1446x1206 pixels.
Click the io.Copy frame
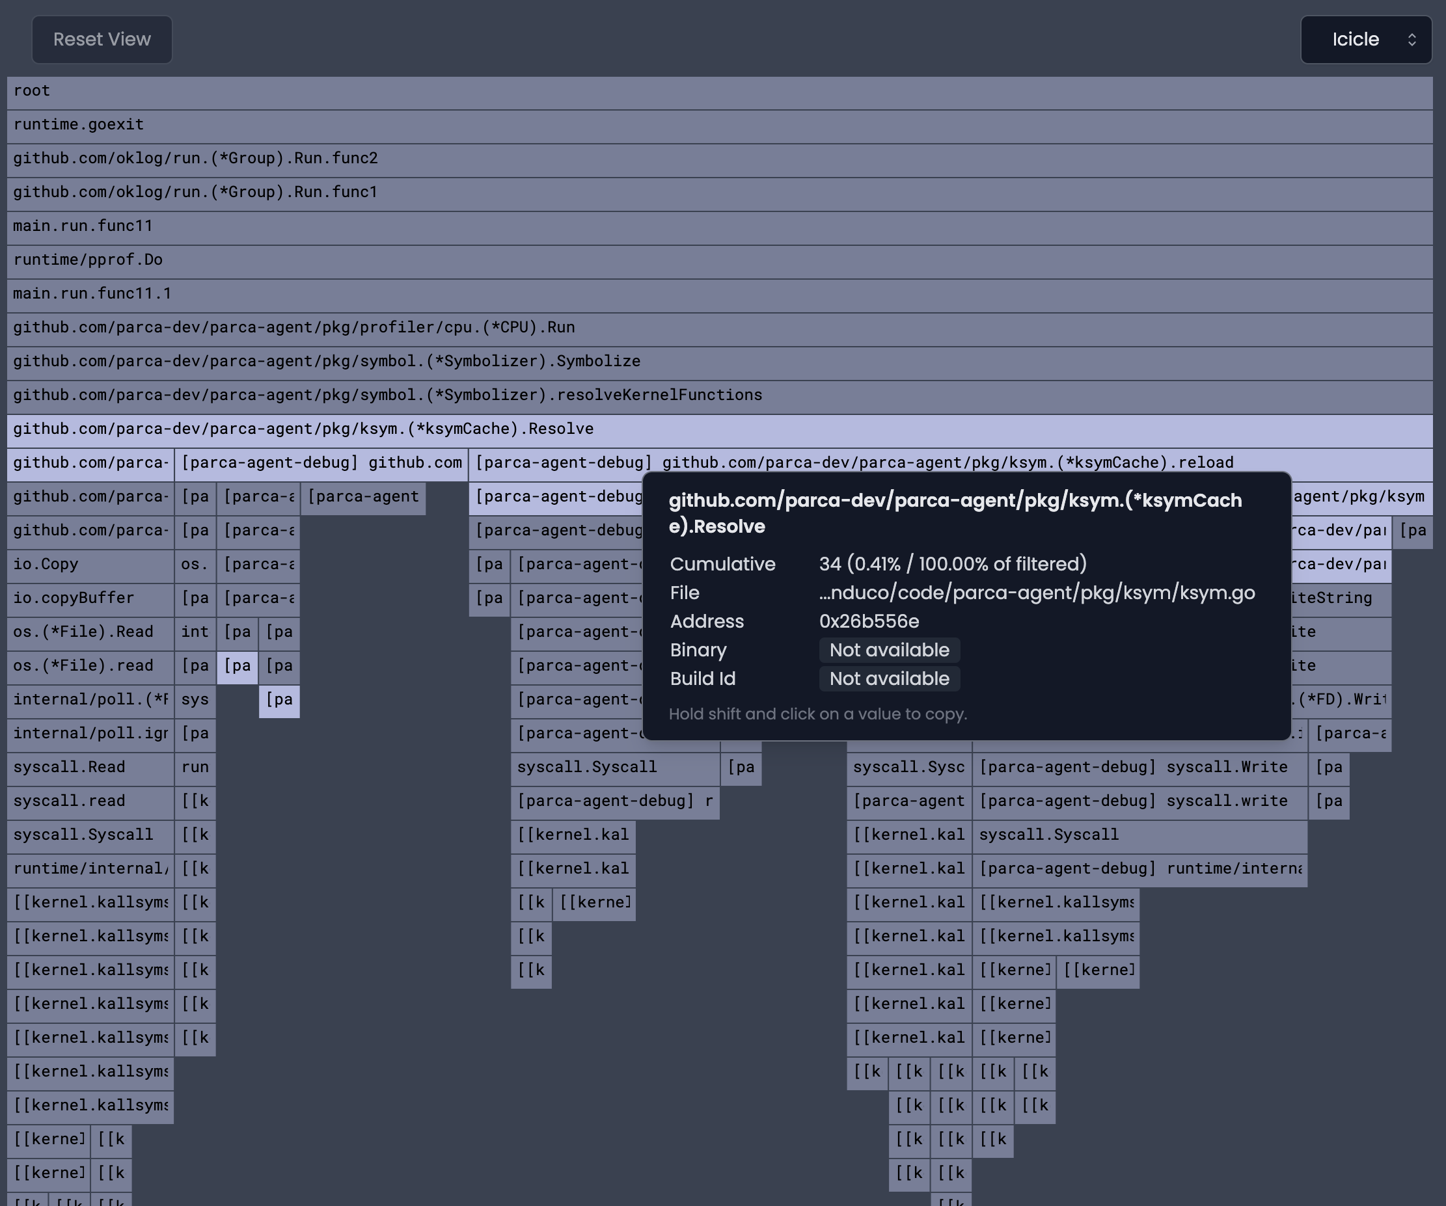[90, 565]
